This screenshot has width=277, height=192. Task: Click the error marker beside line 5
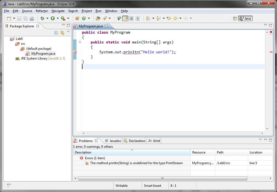tap(75, 52)
